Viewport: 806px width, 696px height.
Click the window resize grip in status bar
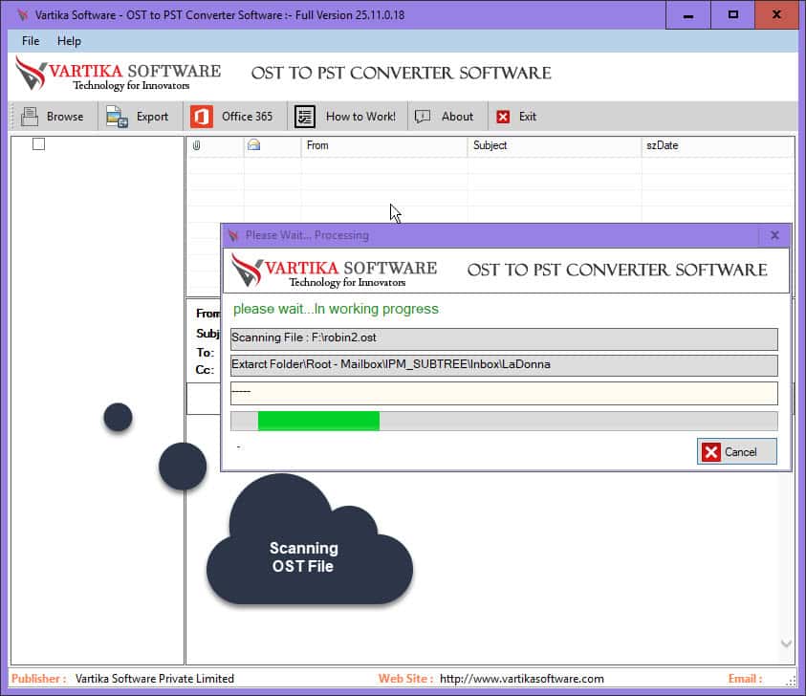point(791,681)
